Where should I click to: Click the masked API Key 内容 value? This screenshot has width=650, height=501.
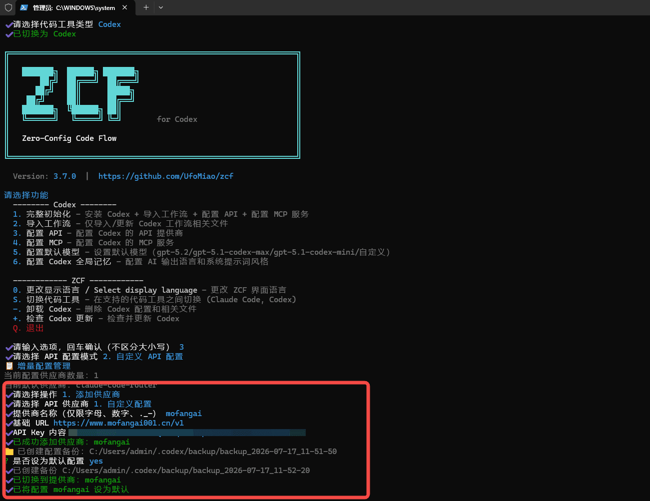click(187, 433)
